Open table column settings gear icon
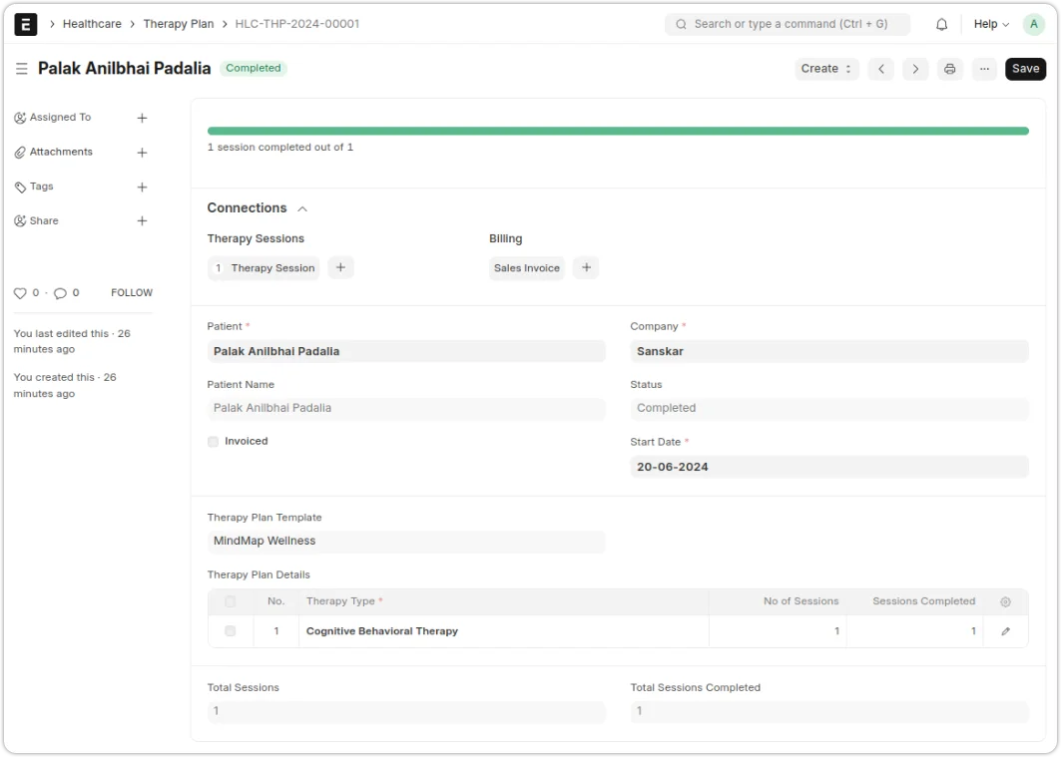 1005,602
